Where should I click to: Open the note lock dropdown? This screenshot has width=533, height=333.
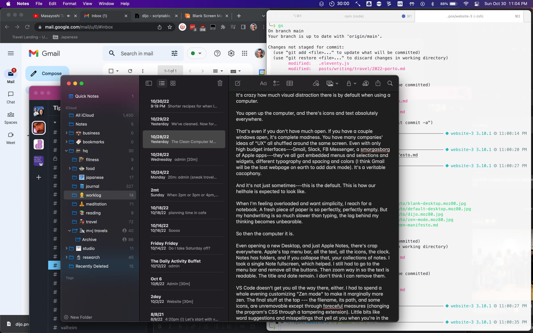(x=351, y=83)
